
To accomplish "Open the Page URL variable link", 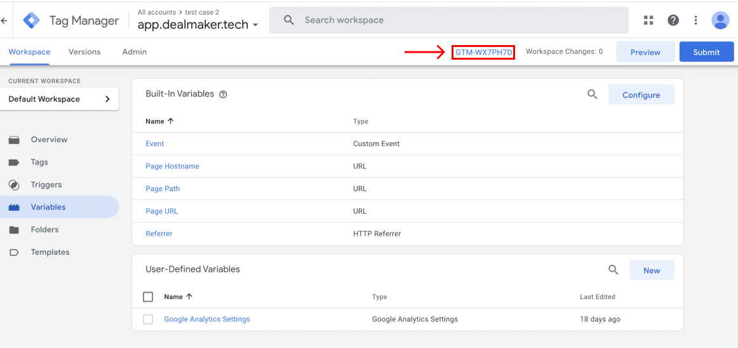I will coord(162,211).
